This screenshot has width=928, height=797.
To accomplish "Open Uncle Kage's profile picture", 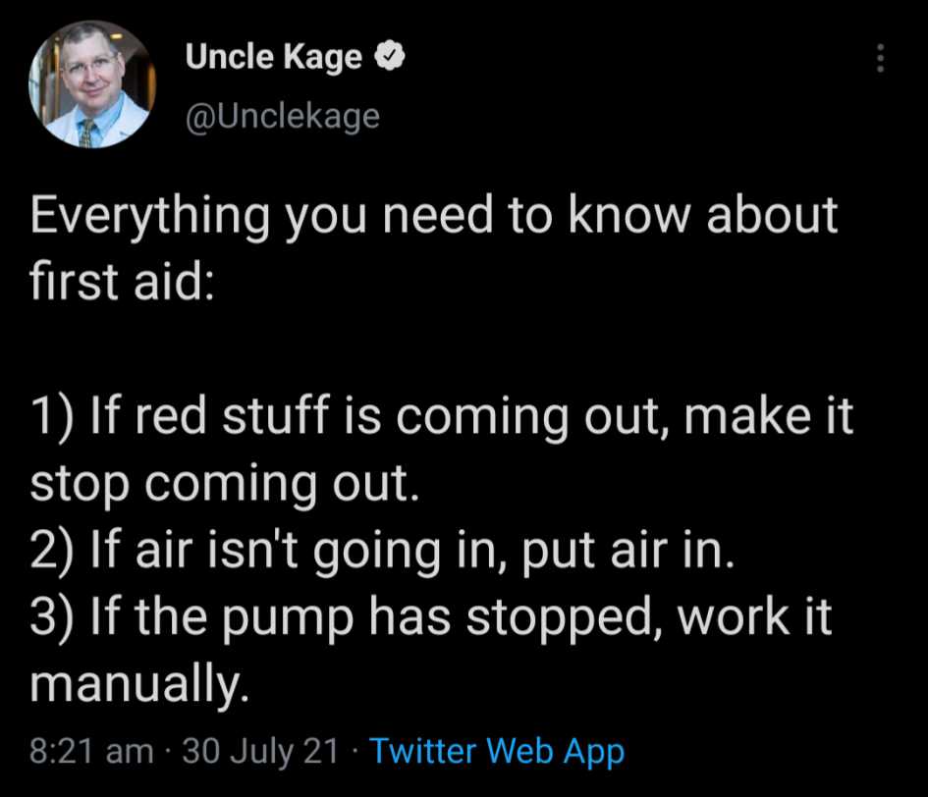I will [x=91, y=84].
